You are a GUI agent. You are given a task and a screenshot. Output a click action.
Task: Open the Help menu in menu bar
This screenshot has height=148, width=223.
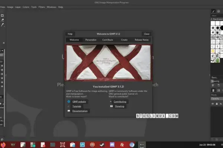61,7
